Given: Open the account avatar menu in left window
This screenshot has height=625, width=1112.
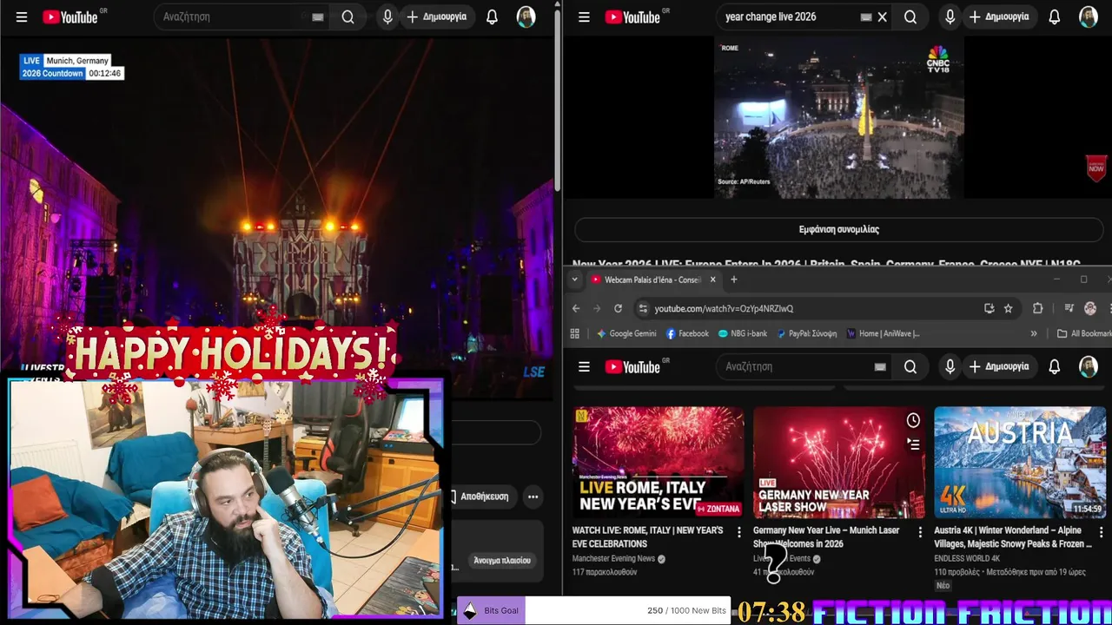Looking at the screenshot, I should point(526,16).
